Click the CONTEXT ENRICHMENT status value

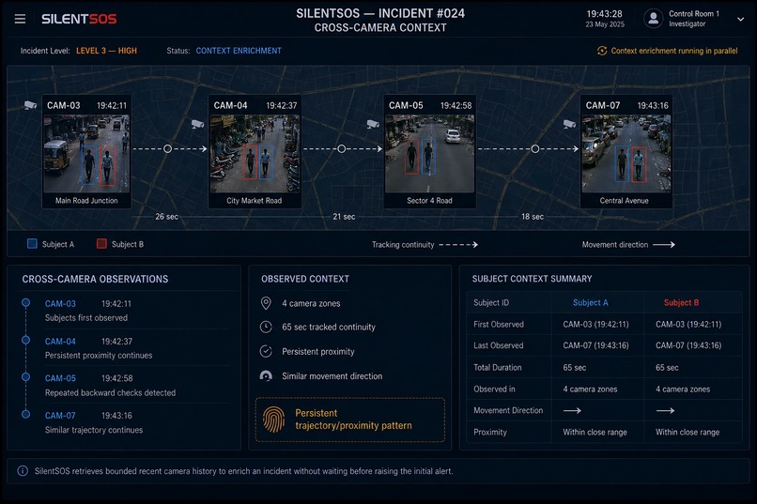point(239,51)
